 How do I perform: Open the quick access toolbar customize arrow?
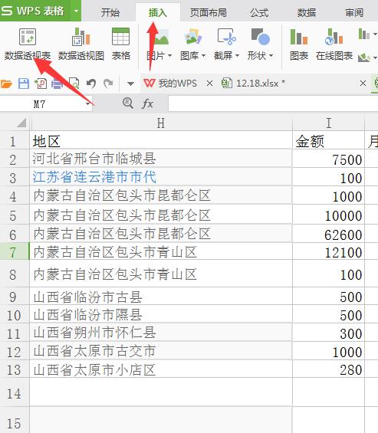click(130, 84)
